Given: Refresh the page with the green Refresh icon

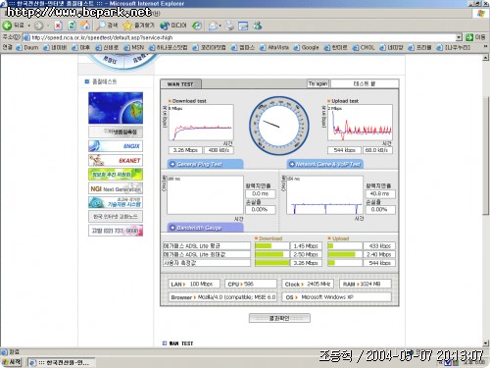Looking at the screenshot, I should (x=72, y=26).
